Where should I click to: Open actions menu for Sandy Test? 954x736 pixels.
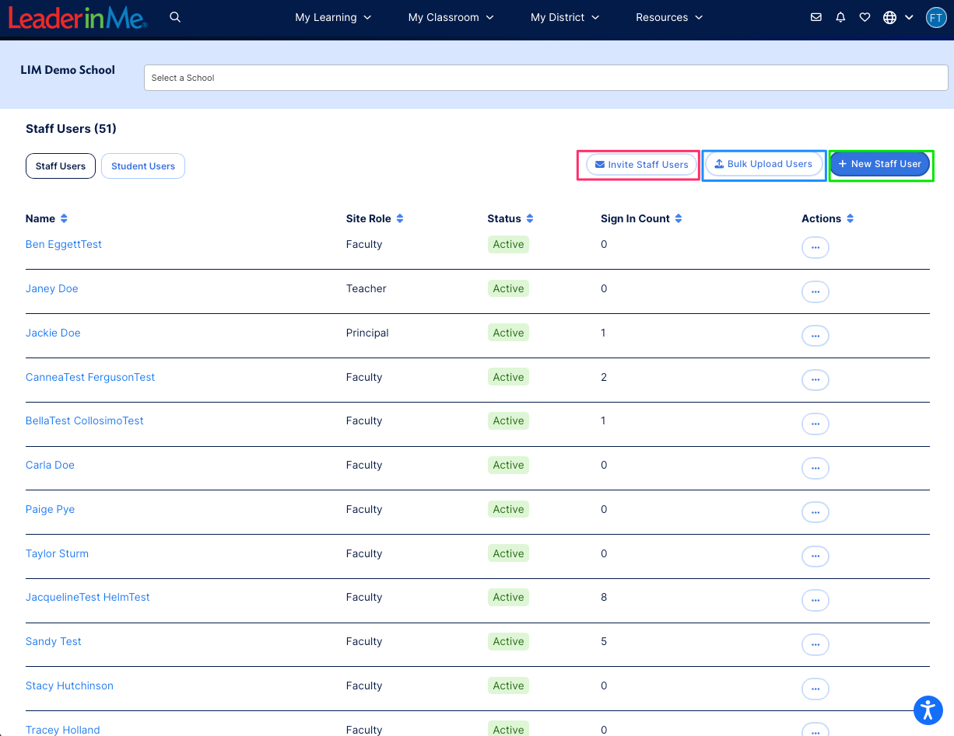click(815, 644)
